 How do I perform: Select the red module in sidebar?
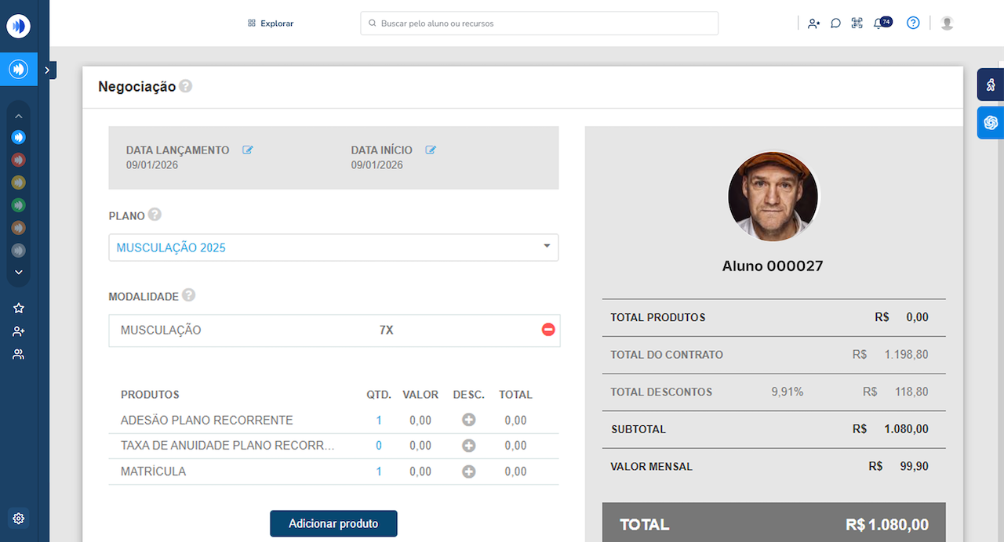[x=19, y=160]
